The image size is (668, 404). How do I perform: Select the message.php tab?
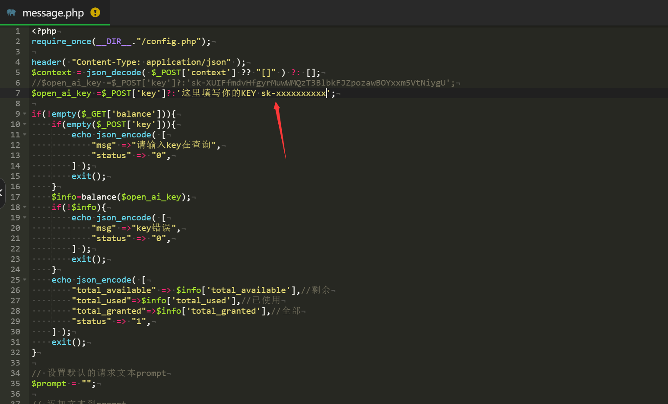pyautogui.click(x=53, y=13)
